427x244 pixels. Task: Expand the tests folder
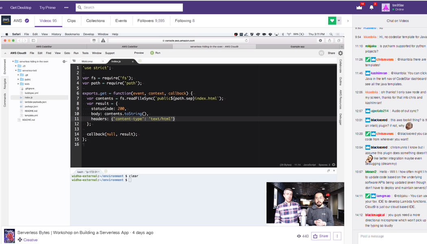(x=18, y=84)
